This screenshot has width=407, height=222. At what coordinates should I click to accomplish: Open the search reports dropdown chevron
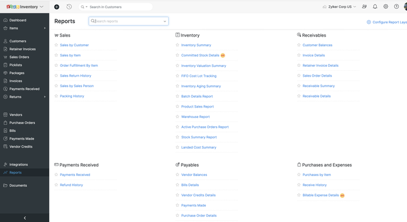click(x=165, y=22)
